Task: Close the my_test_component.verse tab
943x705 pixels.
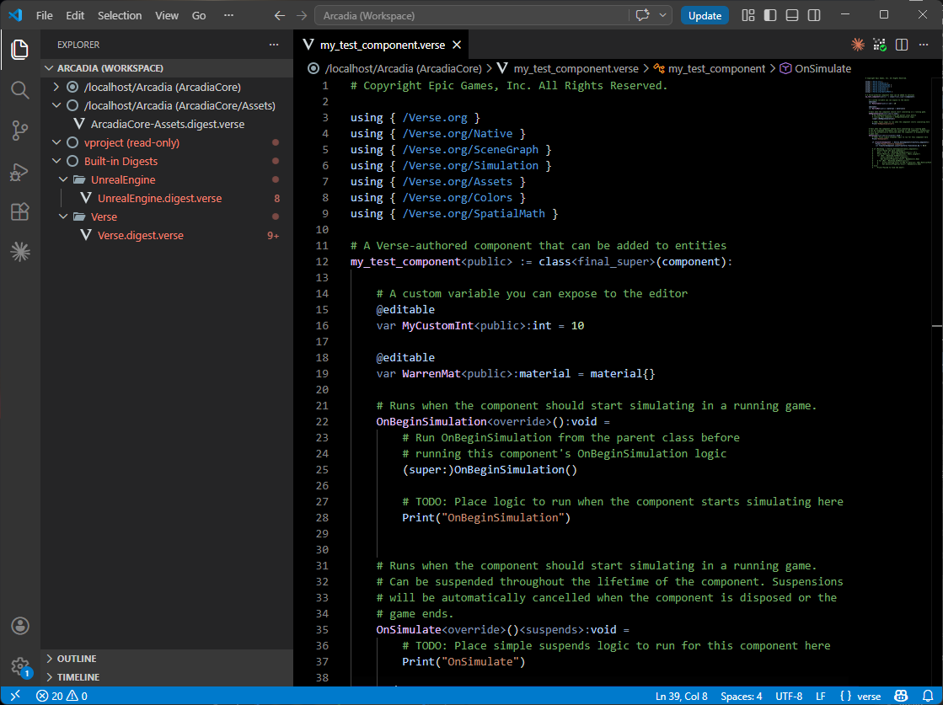Action: click(x=457, y=45)
